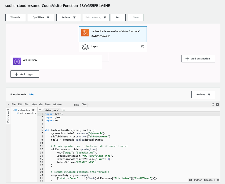225x184 pixels.
Task: Open the Environment side panel tab
Action: point(8,116)
